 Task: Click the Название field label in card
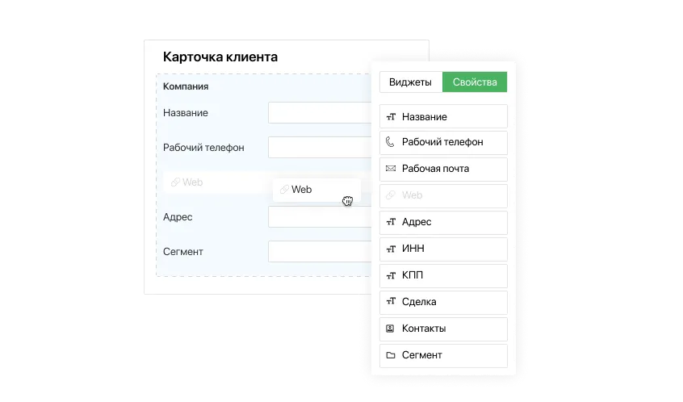click(186, 113)
